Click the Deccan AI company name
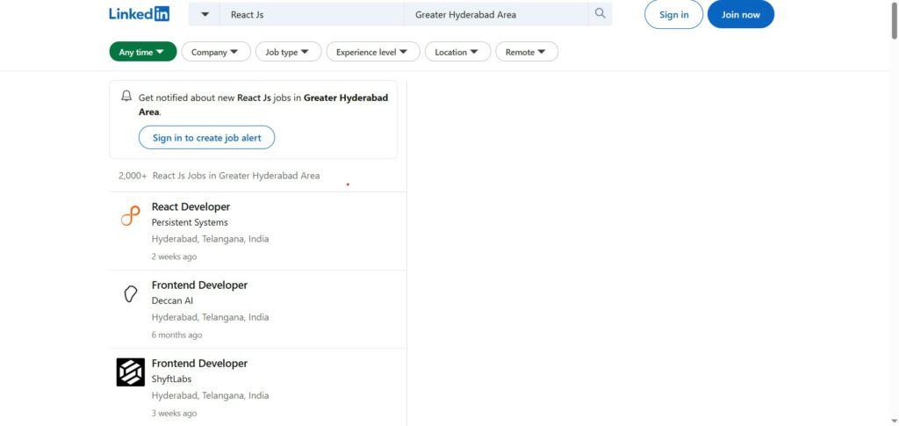Image resolution: width=899 pixels, height=426 pixels. pos(173,300)
